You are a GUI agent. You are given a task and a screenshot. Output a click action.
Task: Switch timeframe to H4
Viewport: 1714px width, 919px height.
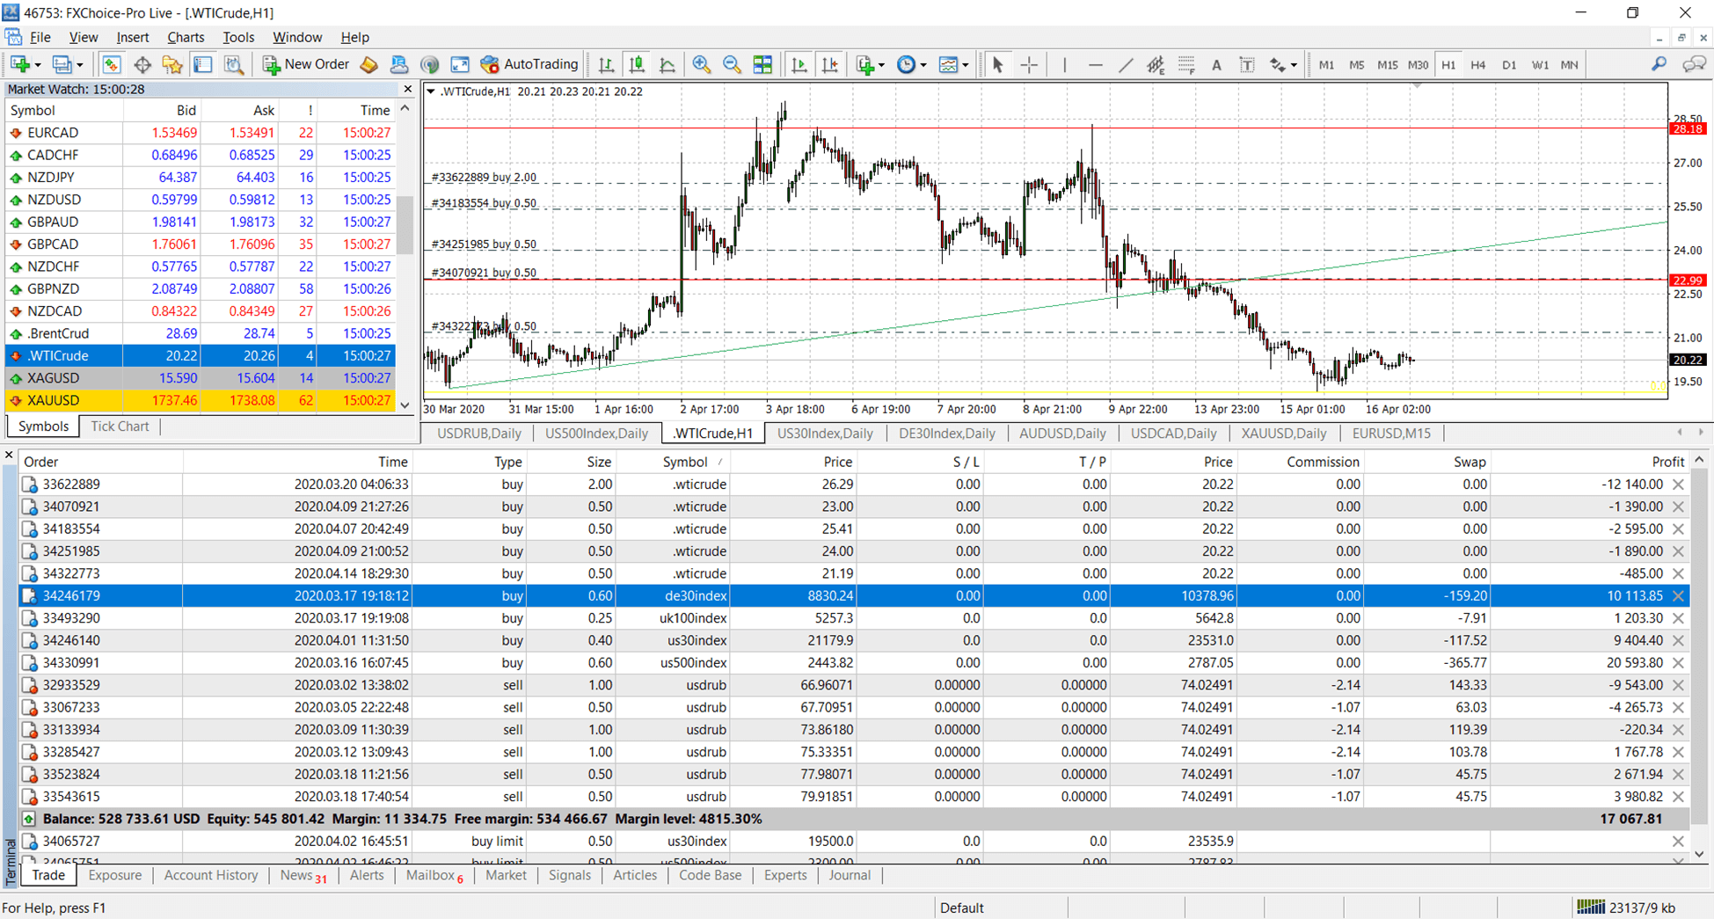[1478, 64]
